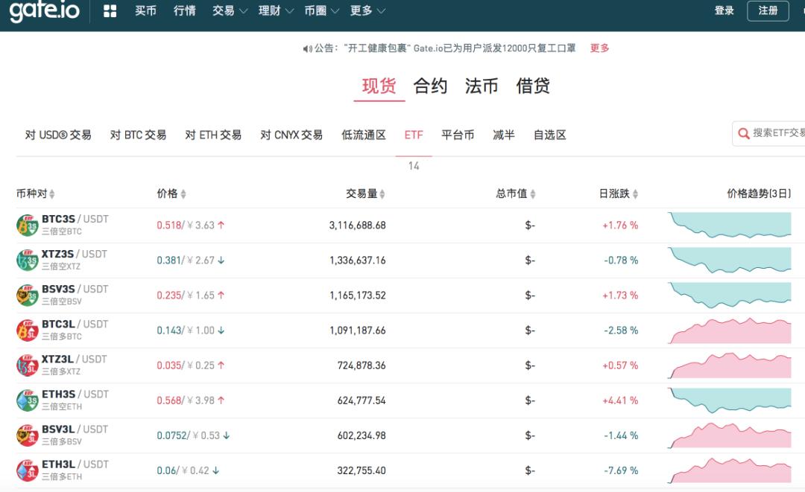This screenshot has width=805, height=492.
Task: Click the red 更多 announcement link
Action: point(599,48)
